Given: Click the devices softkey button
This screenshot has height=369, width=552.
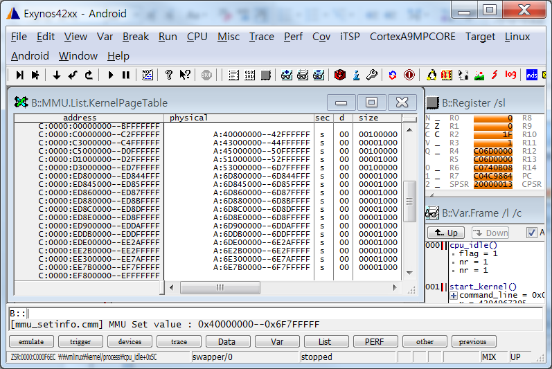Looking at the screenshot, I should 130,341.
